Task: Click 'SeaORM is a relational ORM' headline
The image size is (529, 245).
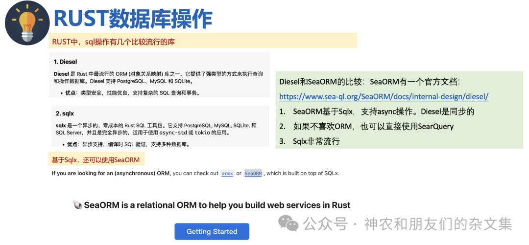Action: pyautogui.click(x=217, y=205)
